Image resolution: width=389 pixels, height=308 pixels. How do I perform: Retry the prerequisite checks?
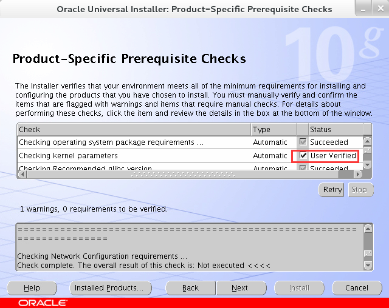[x=331, y=190]
